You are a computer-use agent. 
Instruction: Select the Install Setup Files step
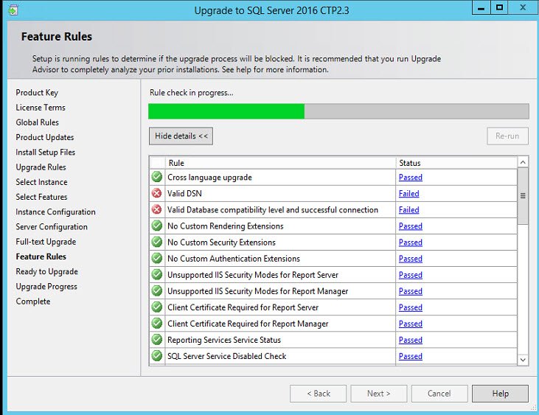46,152
